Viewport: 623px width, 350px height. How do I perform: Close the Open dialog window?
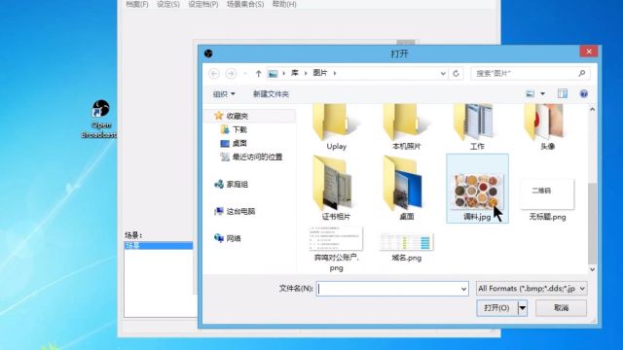pyautogui.click(x=589, y=52)
